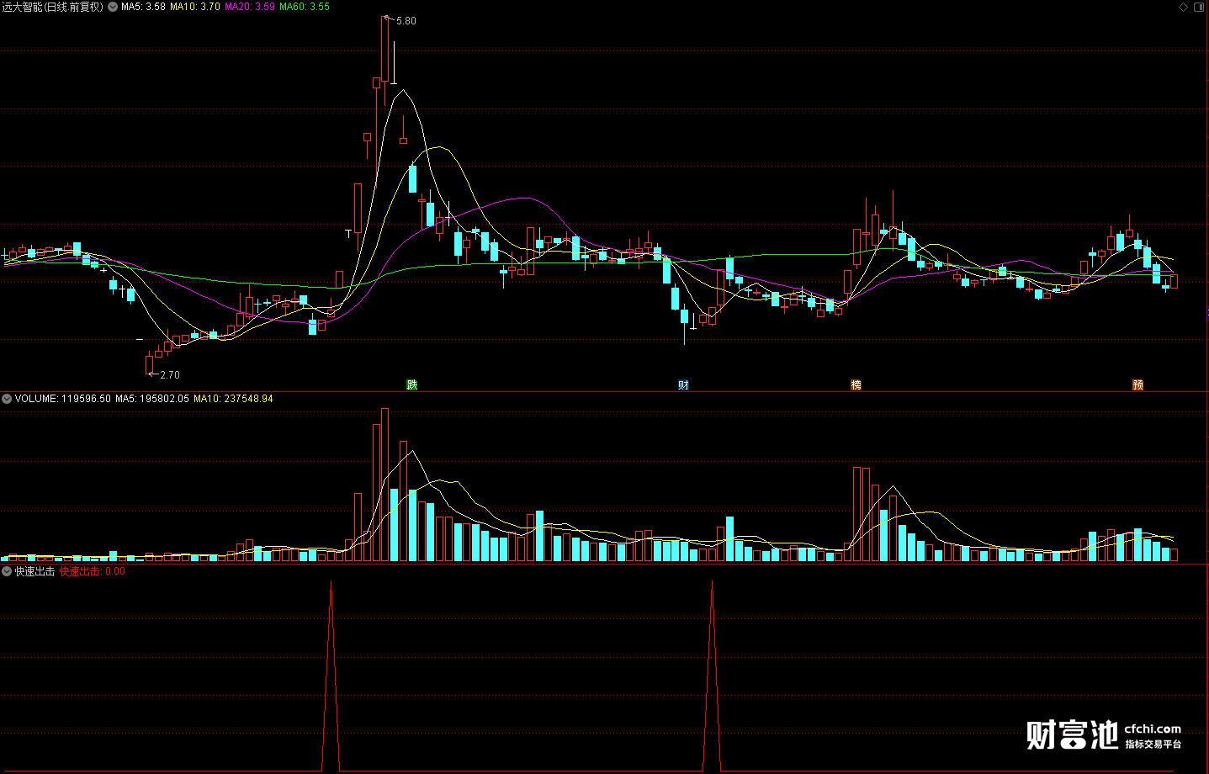Click the red 快速出击: 0.00 value
The image size is (1209, 774).
click(x=93, y=571)
